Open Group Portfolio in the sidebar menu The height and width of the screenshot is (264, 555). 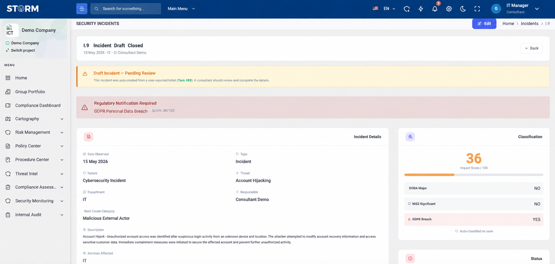click(x=30, y=92)
